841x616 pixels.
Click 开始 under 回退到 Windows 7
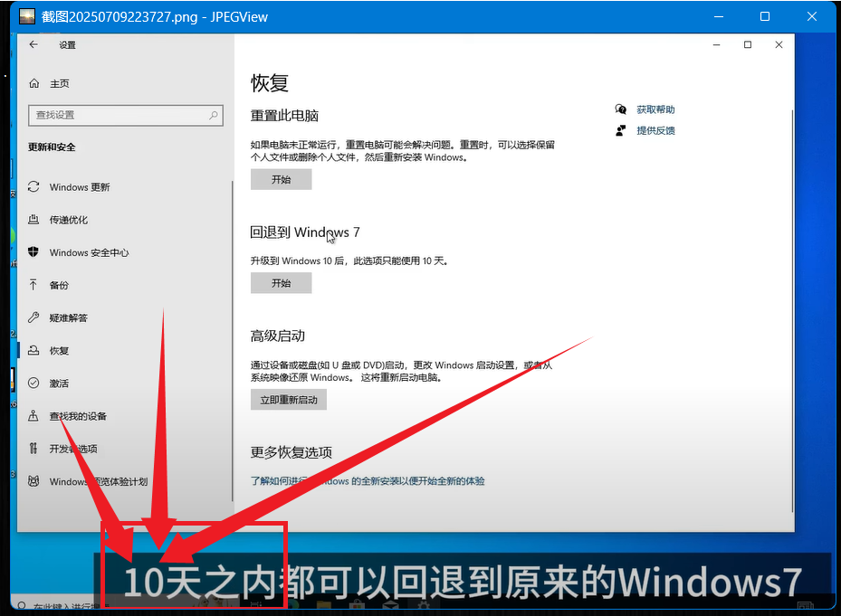click(281, 283)
